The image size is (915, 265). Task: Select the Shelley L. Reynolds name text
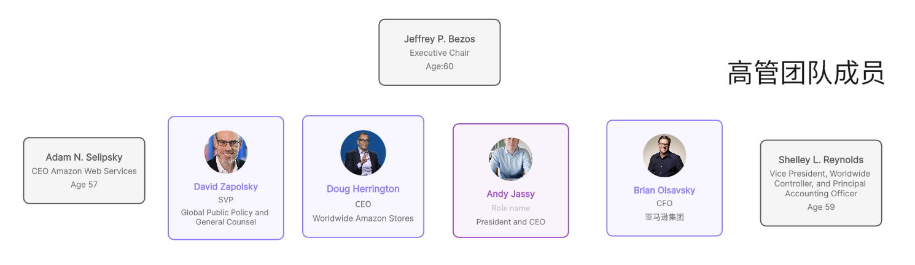point(820,160)
